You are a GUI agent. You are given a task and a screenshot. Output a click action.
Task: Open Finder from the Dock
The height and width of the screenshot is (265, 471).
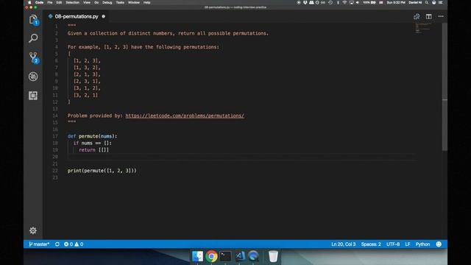[197, 256]
